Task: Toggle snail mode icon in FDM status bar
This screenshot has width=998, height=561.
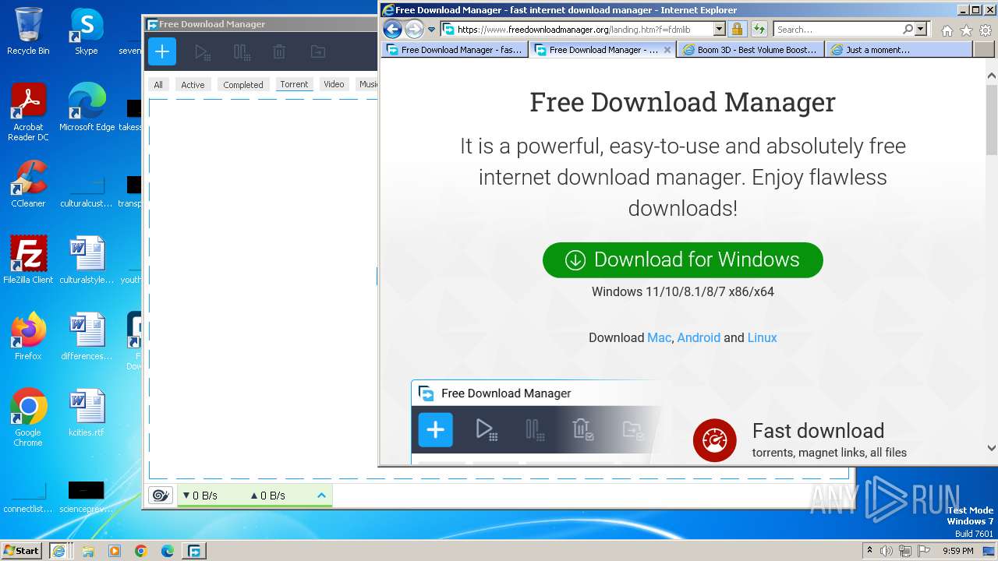Action: (161, 496)
